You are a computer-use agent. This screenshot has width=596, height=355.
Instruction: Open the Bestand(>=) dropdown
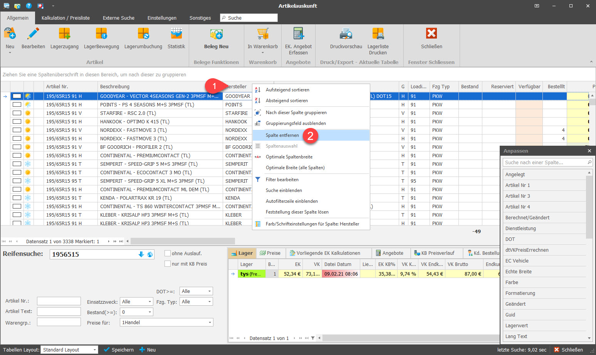(x=150, y=312)
